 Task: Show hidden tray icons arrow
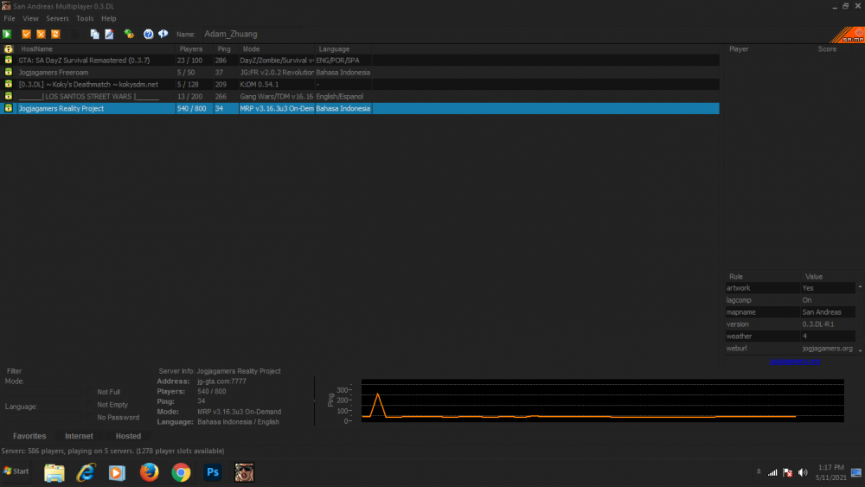click(759, 472)
